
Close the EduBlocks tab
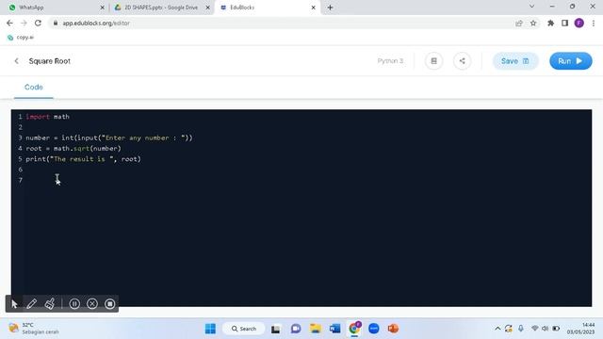pos(313,8)
